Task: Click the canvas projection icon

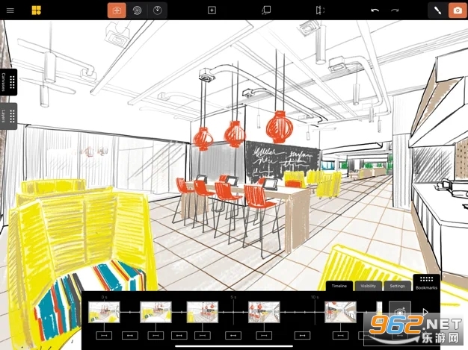Action: [x=266, y=10]
